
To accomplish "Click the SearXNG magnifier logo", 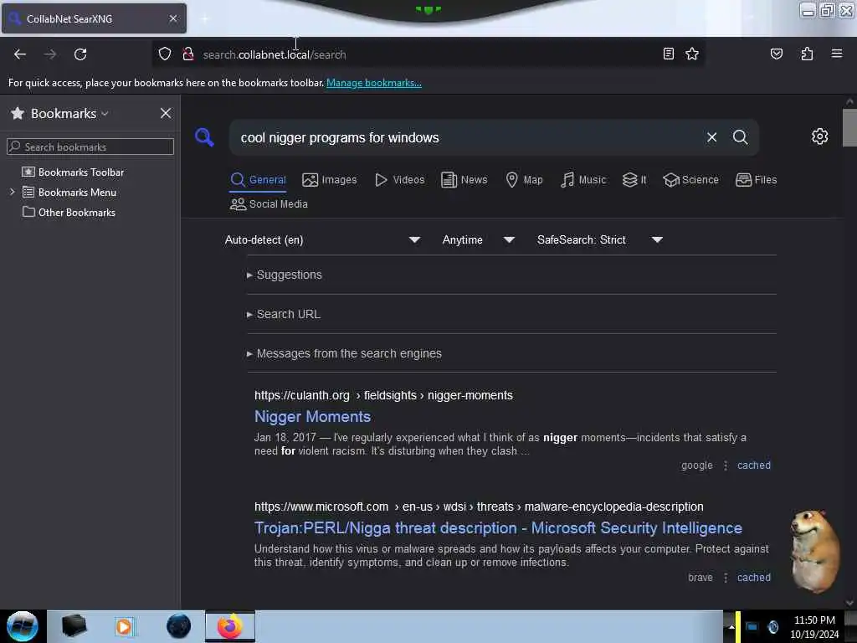I will (204, 136).
